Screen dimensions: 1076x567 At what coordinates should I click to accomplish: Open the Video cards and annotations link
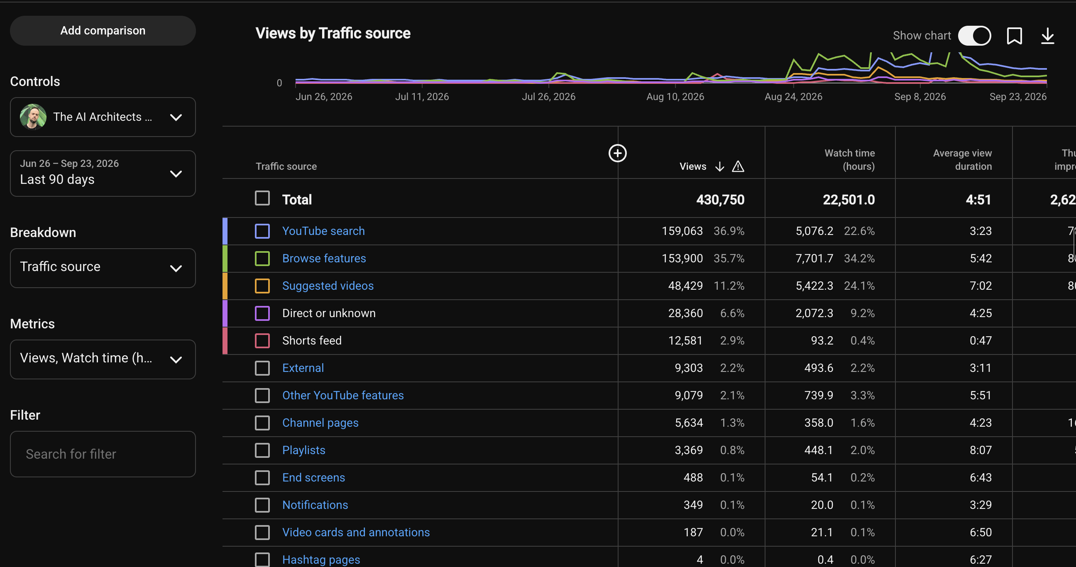356,533
